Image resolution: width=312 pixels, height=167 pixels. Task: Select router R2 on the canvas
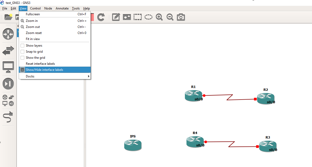(266, 99)
